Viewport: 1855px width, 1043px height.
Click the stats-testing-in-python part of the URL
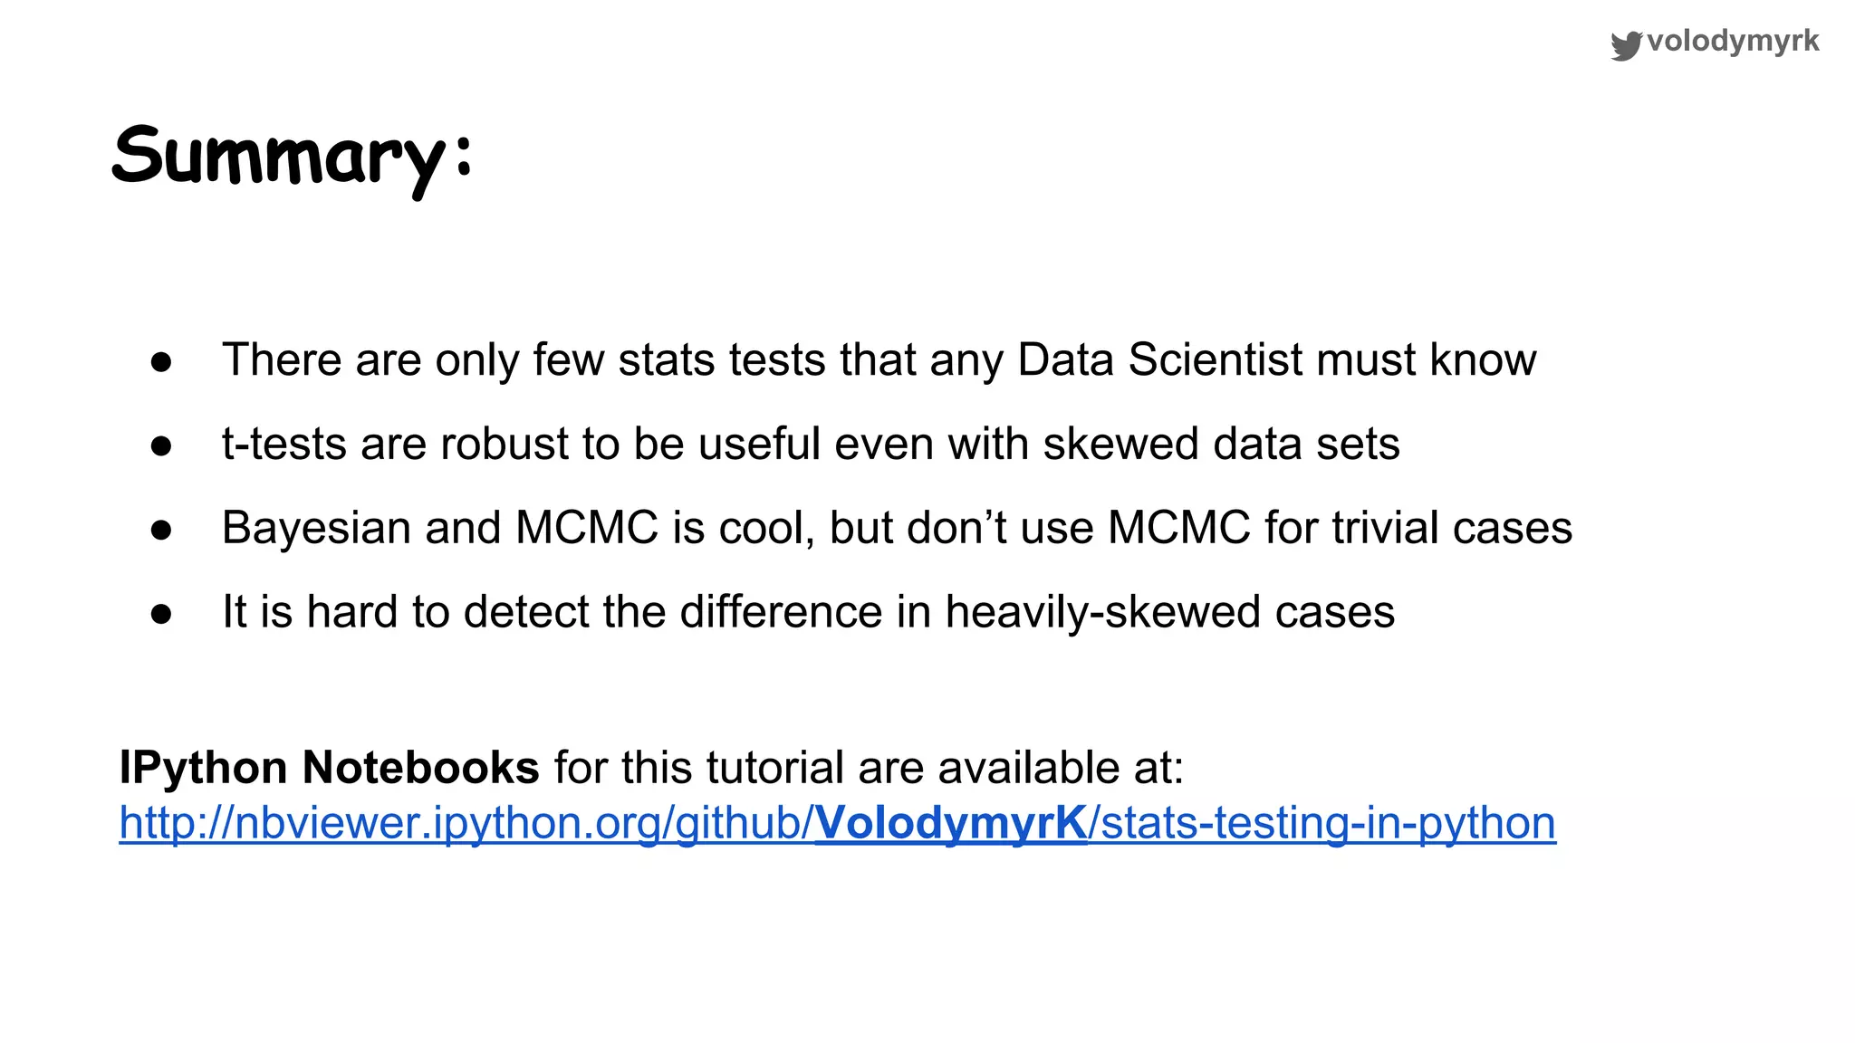1322,823
